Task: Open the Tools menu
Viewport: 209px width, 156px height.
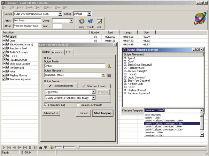Action: (39, 7)
